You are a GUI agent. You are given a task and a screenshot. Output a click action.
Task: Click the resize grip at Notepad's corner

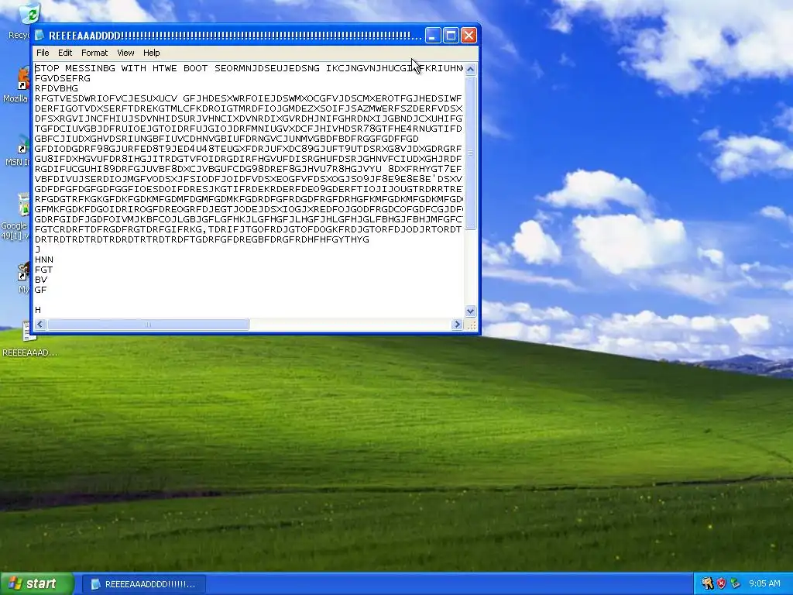tap(472, 325)
